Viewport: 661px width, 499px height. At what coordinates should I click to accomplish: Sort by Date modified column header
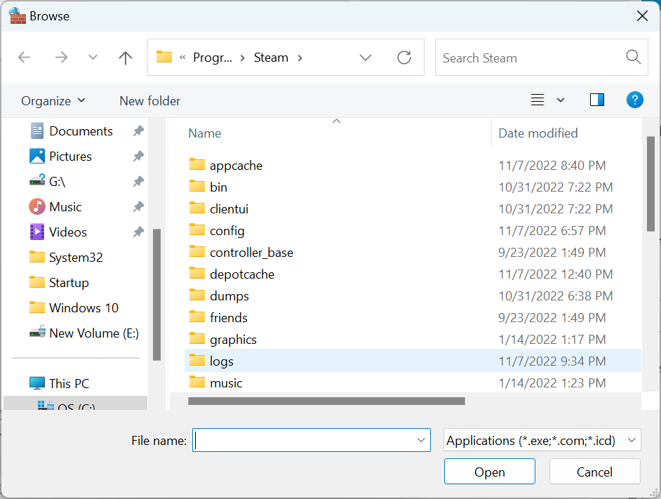coord(538,133)
